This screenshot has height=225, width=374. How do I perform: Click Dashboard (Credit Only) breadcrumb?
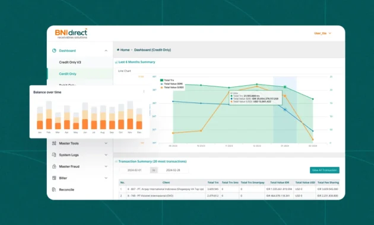click(153, 50)
